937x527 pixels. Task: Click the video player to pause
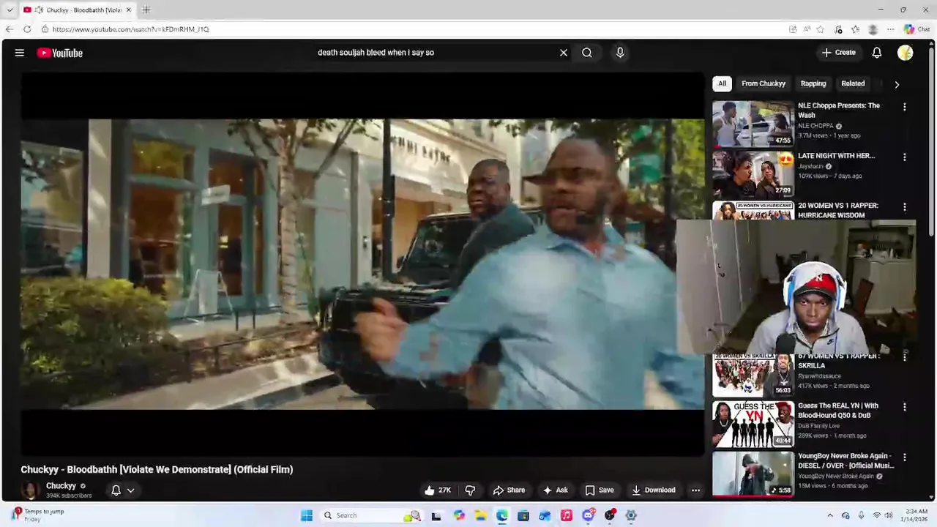coord(362,263)
